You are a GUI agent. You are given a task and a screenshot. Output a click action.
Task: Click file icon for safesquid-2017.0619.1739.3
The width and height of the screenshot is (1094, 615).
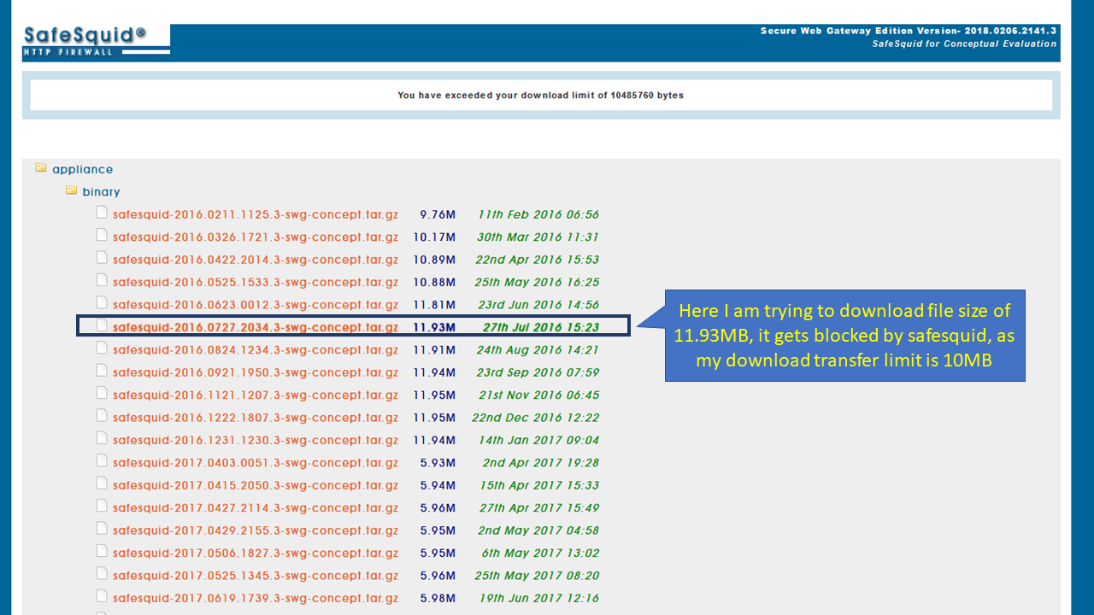(102, 596)
